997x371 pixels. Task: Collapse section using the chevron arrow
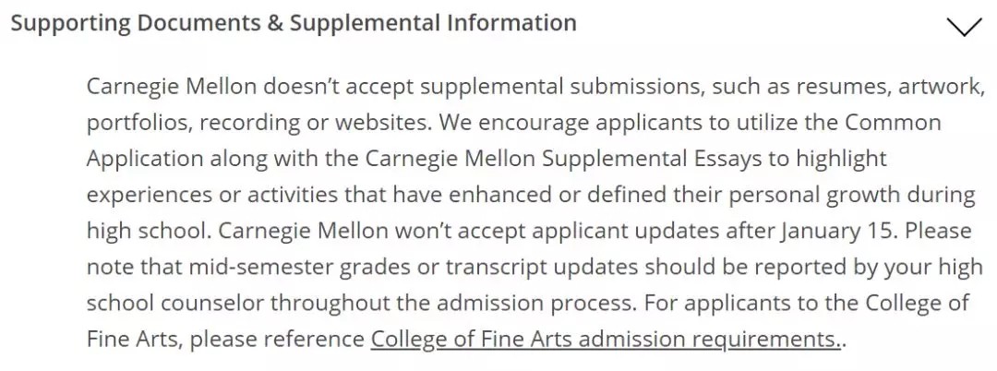pyautogui.click(x=965, y=26)
